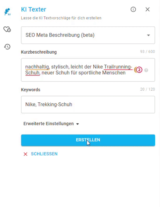160x207 pixels.
Task: Click the arrow next to Erweiterte Einstellungen
Action: 78,124
